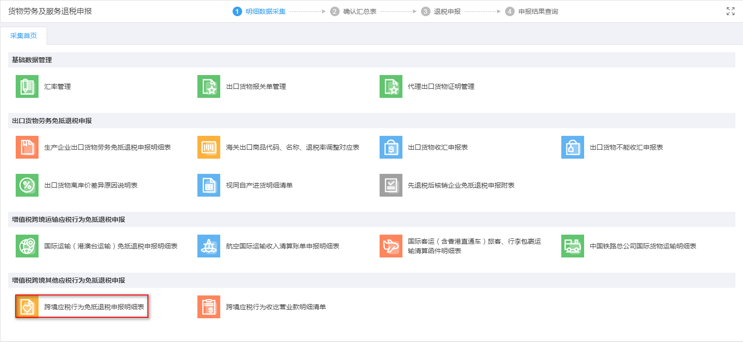
Task: Toggle the fullscreen expand icon
Action: pos(731,11)
